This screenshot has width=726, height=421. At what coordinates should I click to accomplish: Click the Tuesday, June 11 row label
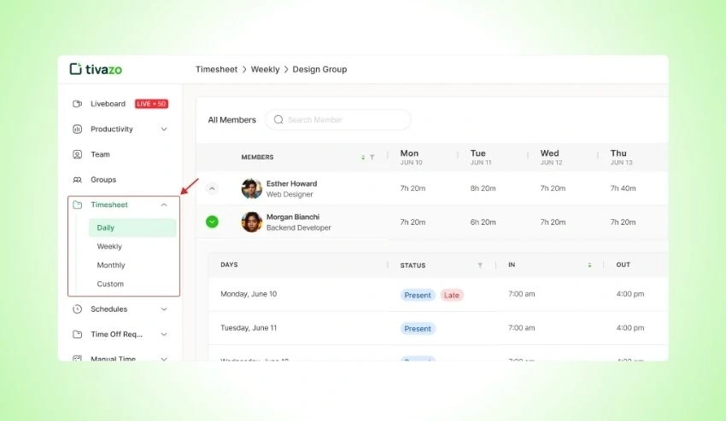click(249, 327)
